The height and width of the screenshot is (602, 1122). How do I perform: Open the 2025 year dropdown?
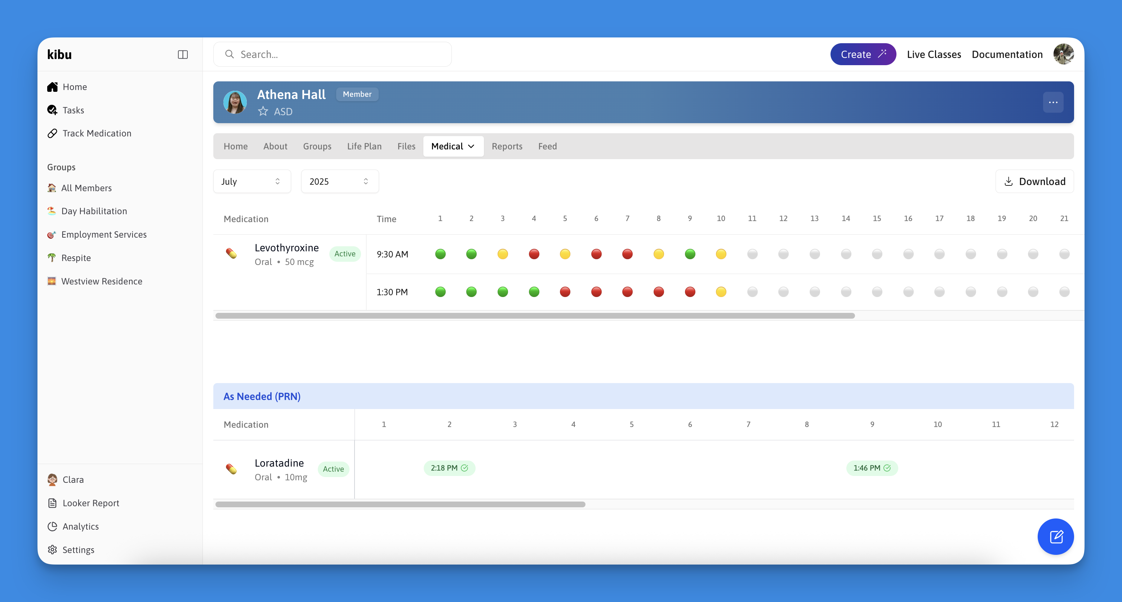tap(339, 181)
